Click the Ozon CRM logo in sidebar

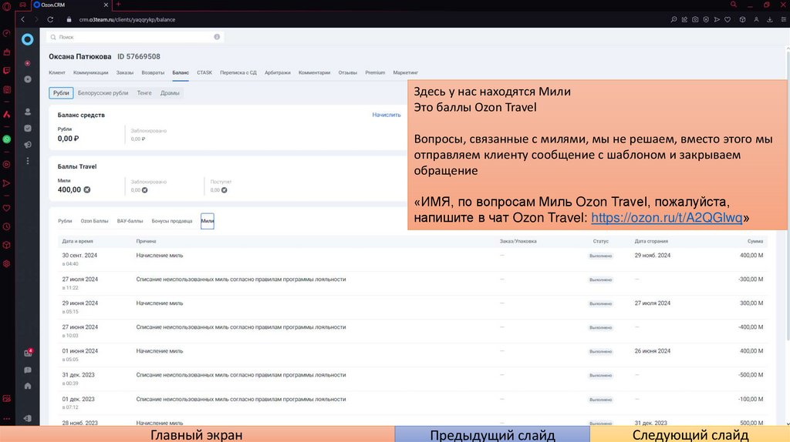27,39
